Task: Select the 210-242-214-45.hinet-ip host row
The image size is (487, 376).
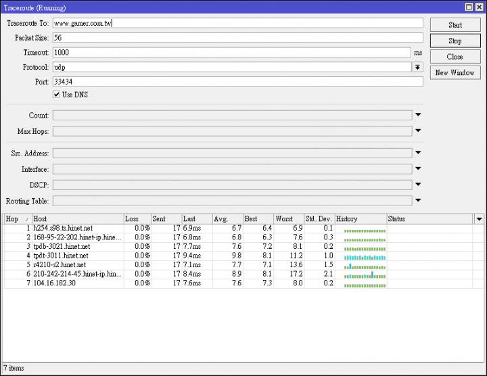Action: click(x=243, y=274)
